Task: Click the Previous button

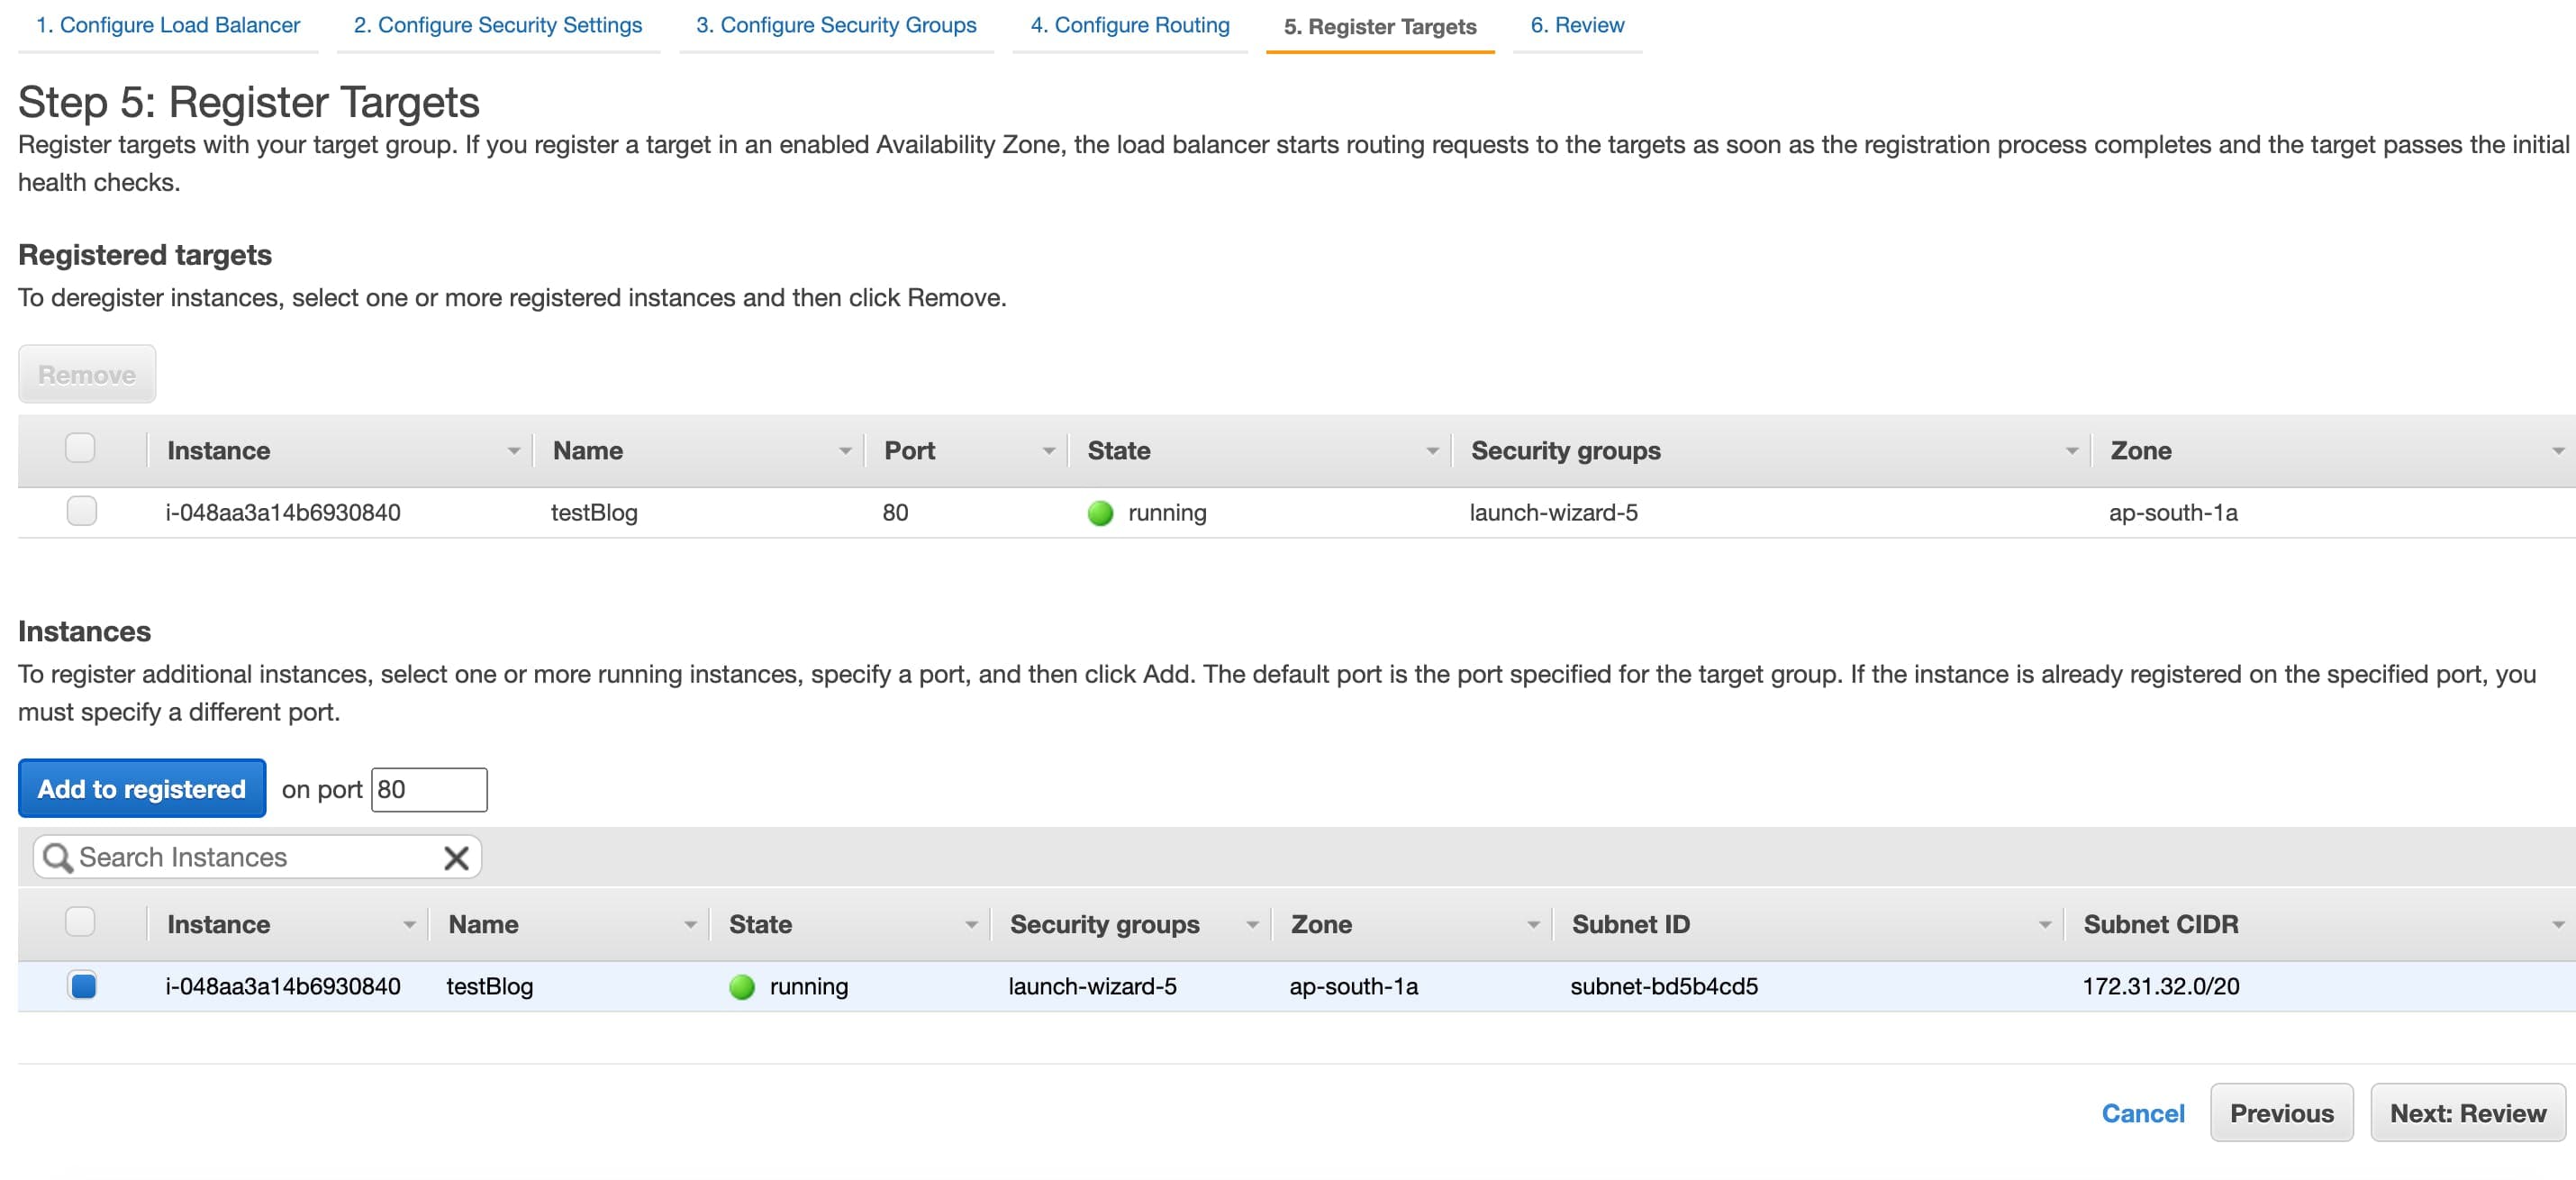Action: click(x=2281, y=1114)
